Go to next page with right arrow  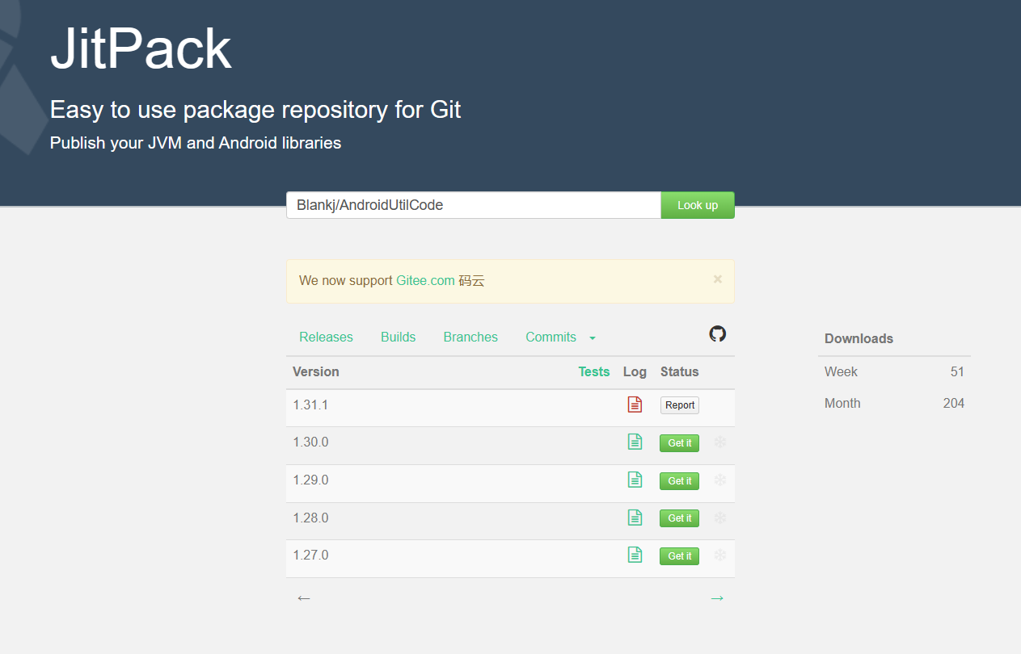tap(717, 598)
